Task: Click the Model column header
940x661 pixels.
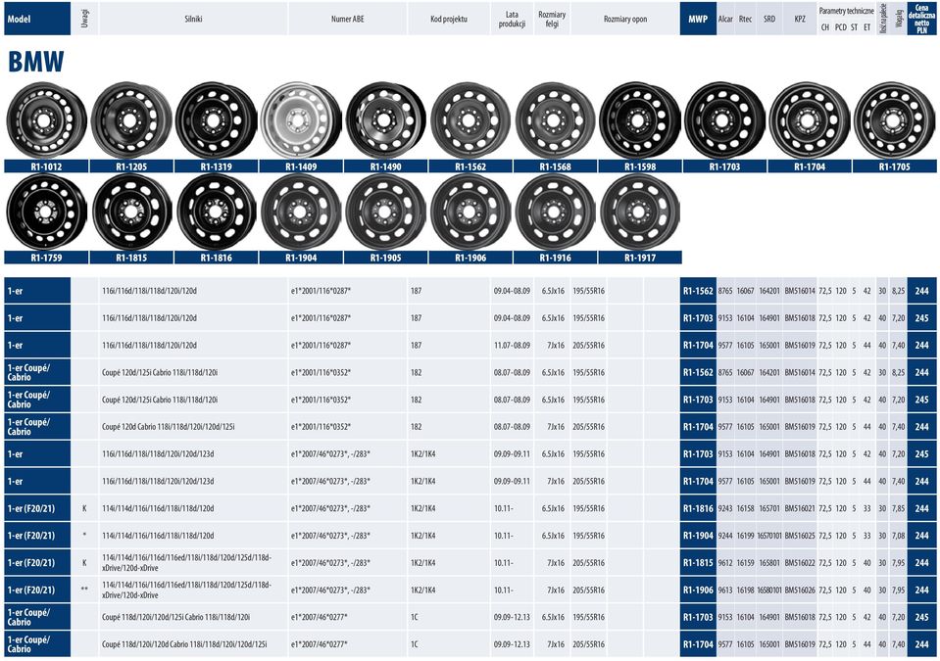Action: pos(37,19)
